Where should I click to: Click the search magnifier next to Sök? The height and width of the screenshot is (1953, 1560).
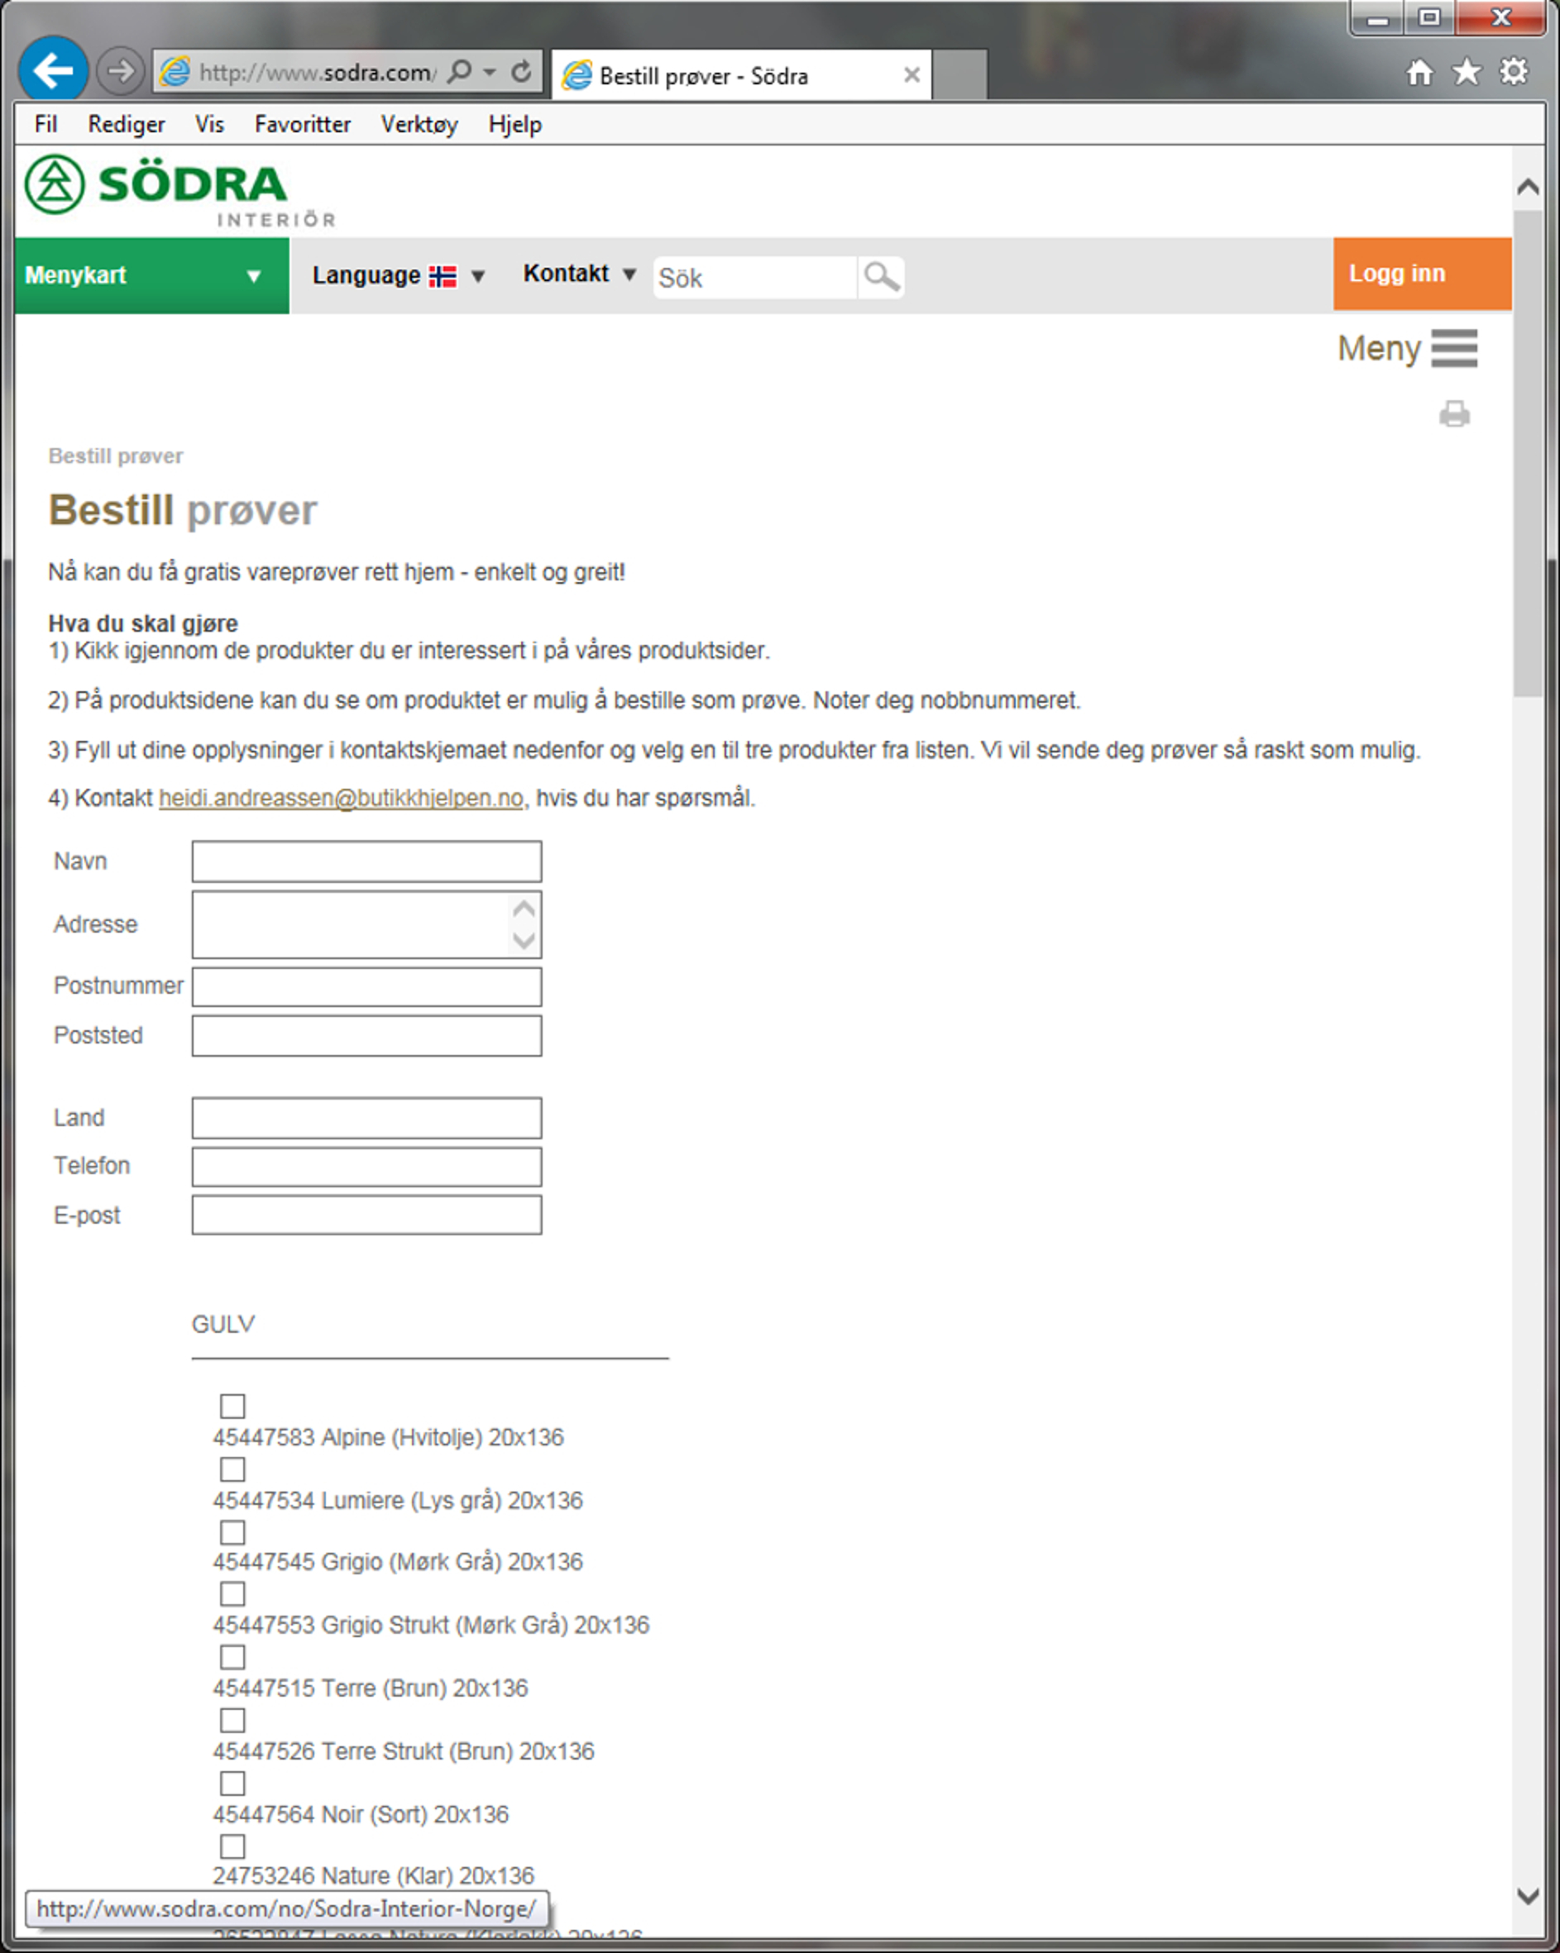coord(881,277)
